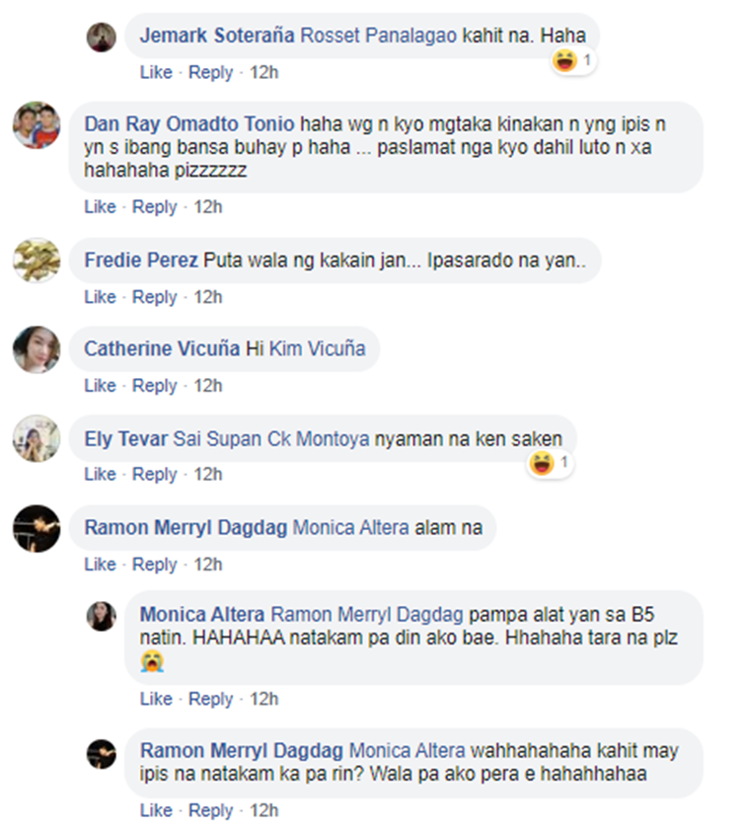
Task: Reply to Monica Altera's B5 comment
Action: click(211, 699)
